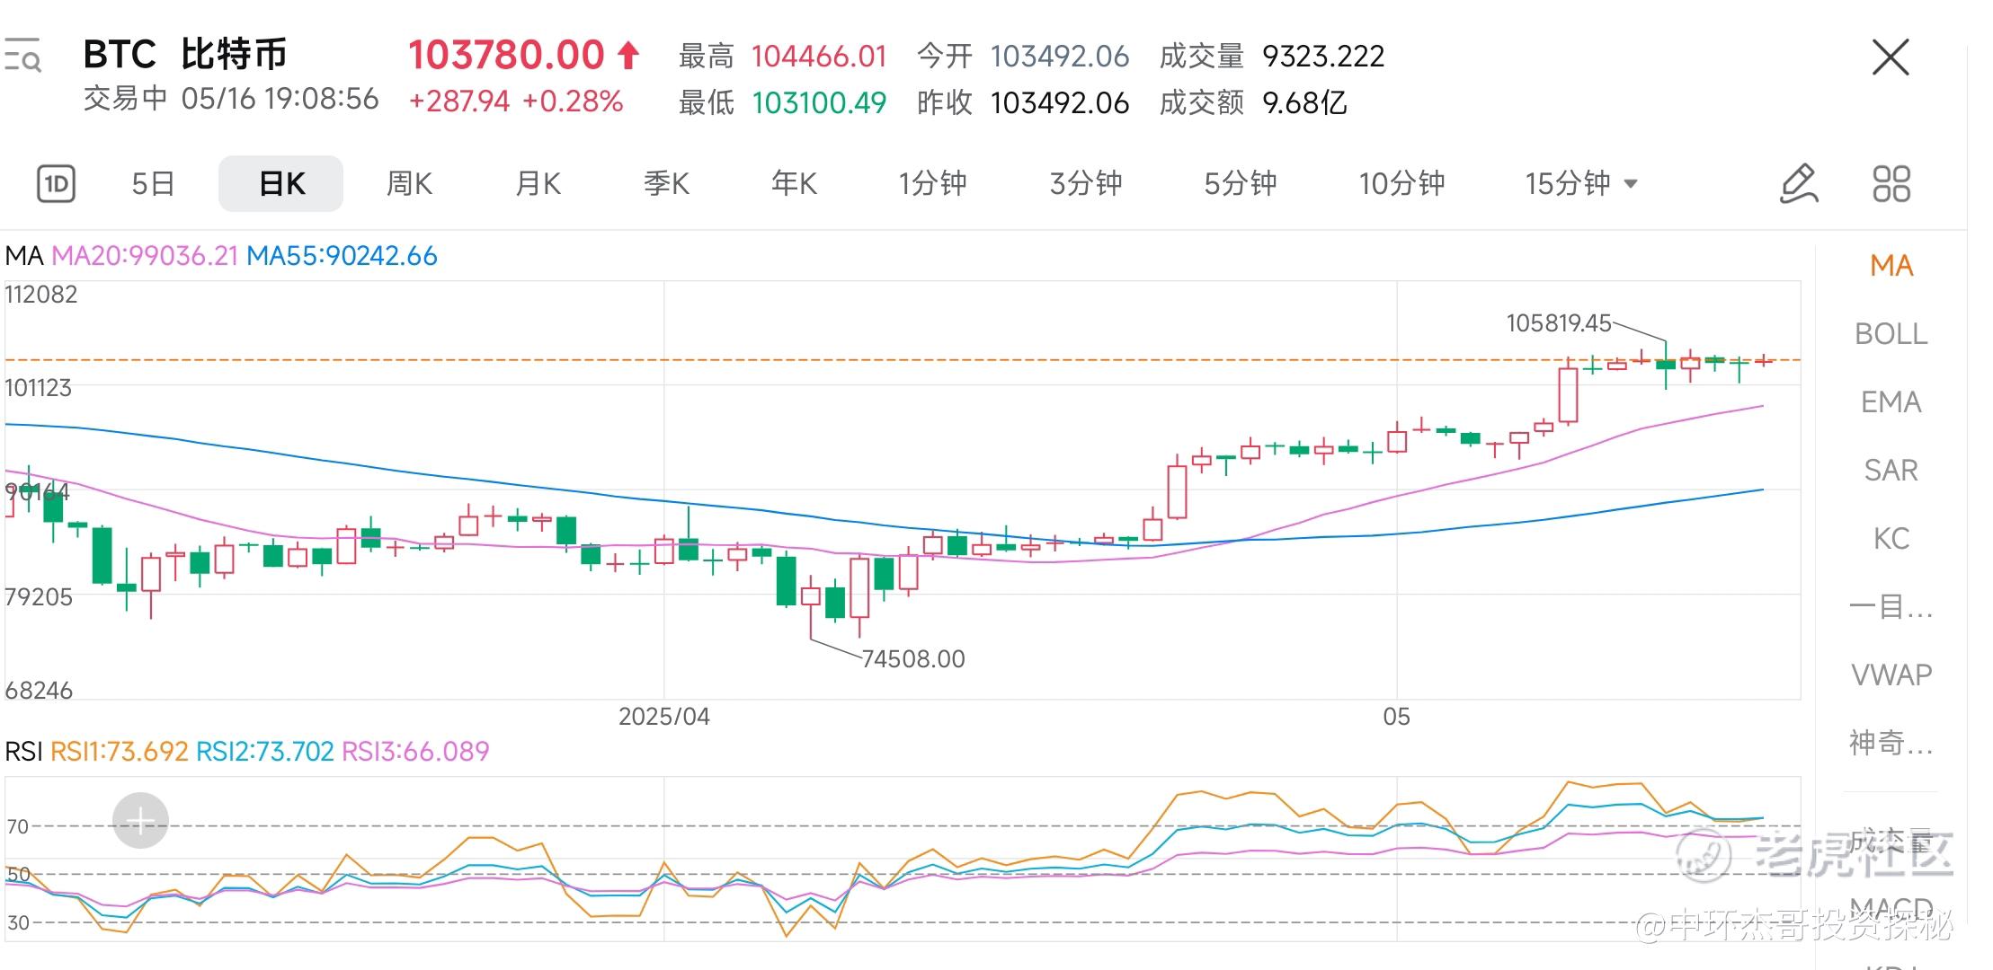Close the BTC chart with X icon

click(x=1890, y=57)
